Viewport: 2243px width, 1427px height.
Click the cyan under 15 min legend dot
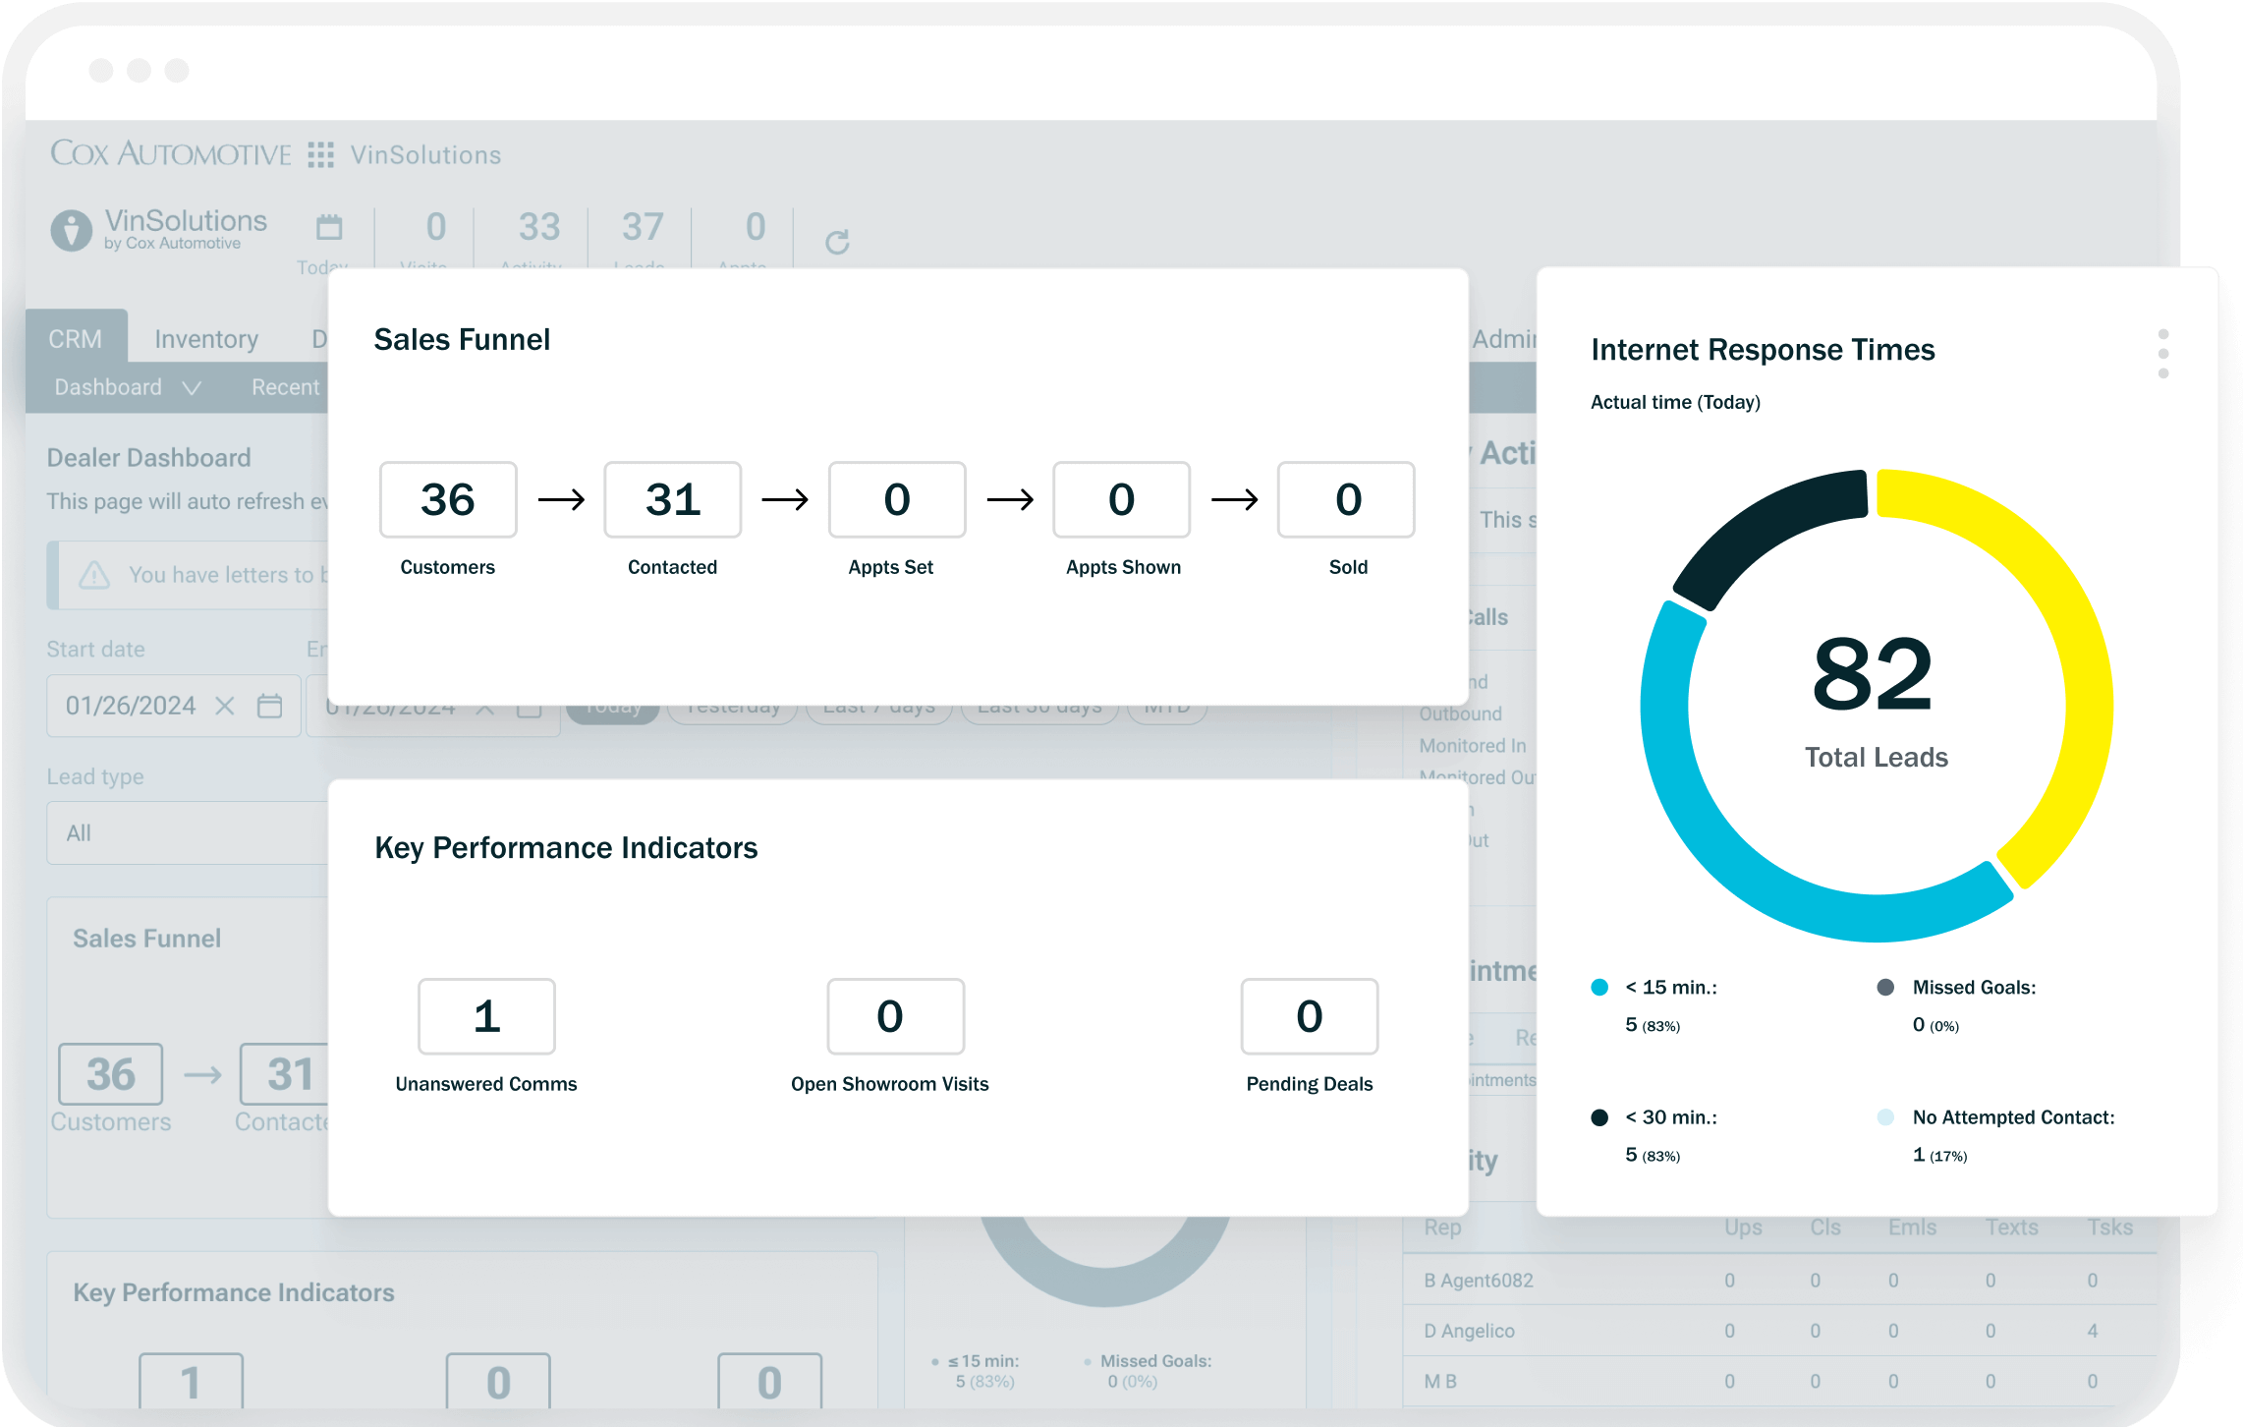(x=1599, y=988)
